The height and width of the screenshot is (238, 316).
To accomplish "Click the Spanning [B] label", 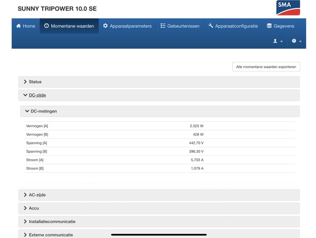I will [37, 152].
